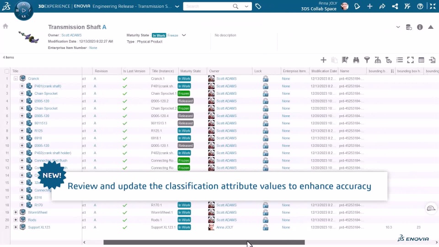Open the WormWheel title link

37,212
